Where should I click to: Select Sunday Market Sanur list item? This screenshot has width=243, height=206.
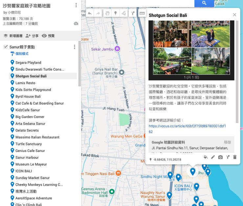pos(43,178)
